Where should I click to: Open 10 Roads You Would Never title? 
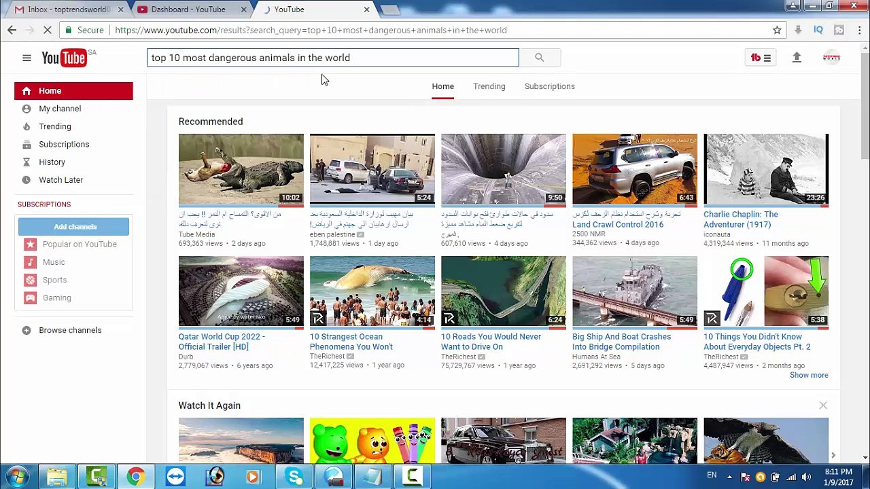coord(491,342)
